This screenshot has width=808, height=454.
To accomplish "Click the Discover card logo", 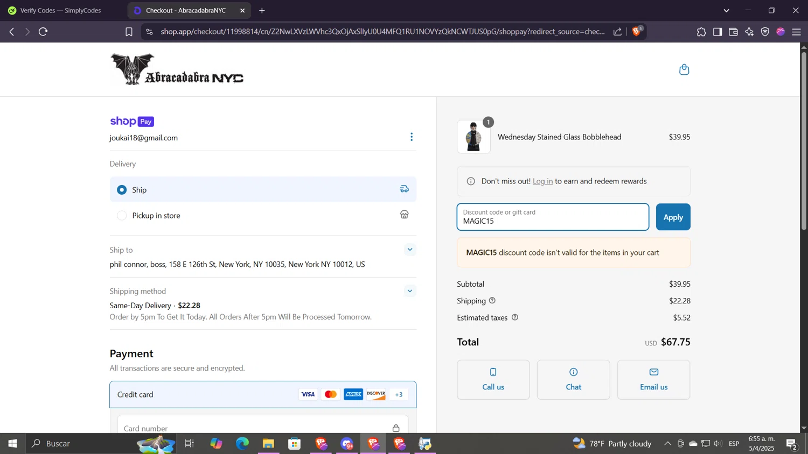I will [x=376, y=394].
